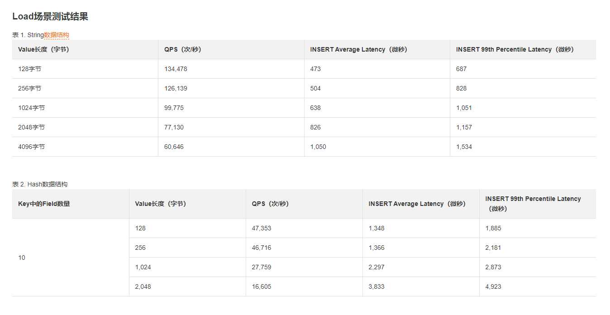Click the Load场景测试结果 heading
Viewport: 610px width, 315px height.
(x=50, y=17)
